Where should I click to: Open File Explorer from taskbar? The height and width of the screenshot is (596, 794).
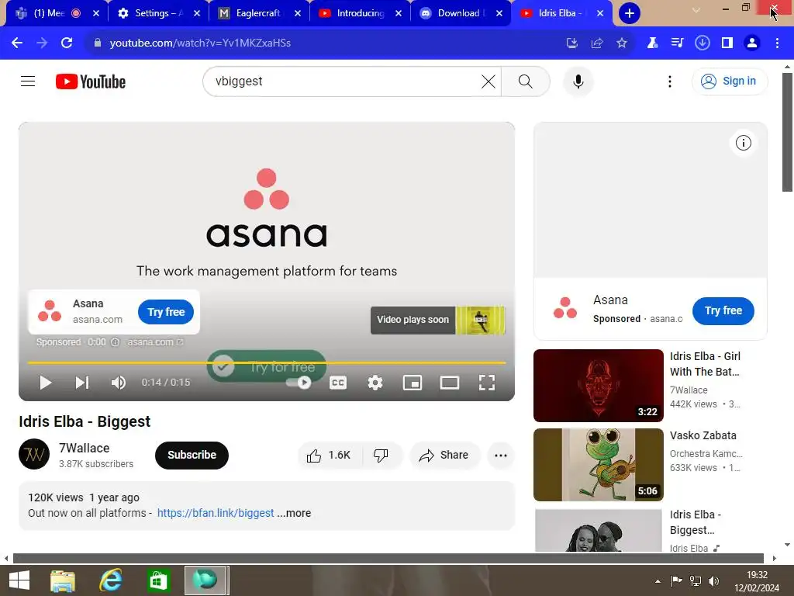pos(63,580)
